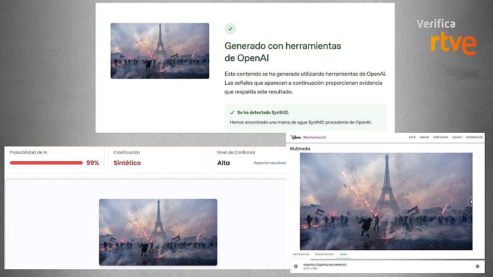Switch to the INFORMACIÓN tab below the image

(301, 255)
